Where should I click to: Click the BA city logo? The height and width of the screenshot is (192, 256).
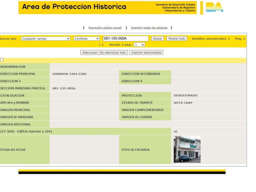click(x=214, y=7)
